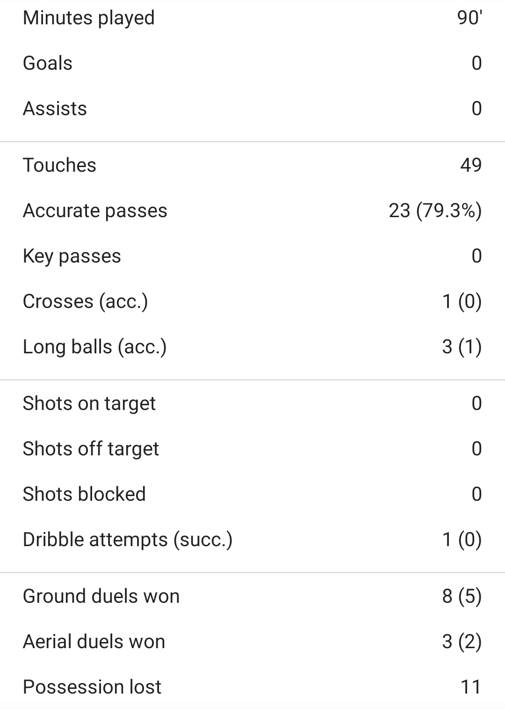Select the Goals stat label
This screenshot has width=505, height=709.
48,63
